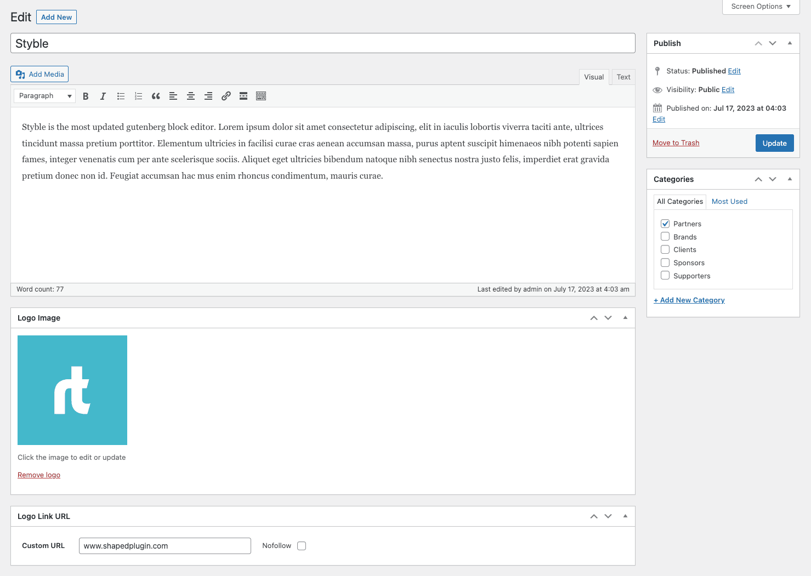Screen dimensions: 811x576
Task: Toggle bold formatting in the editor toolbar
Action: [86, 96]
